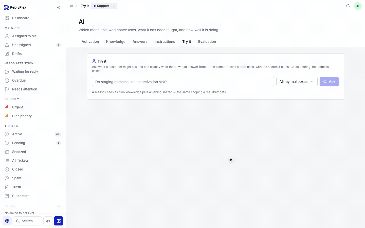The image size is (365, 228).
Task: Open announcements megaphone button
Action: (x=48, y=221)
